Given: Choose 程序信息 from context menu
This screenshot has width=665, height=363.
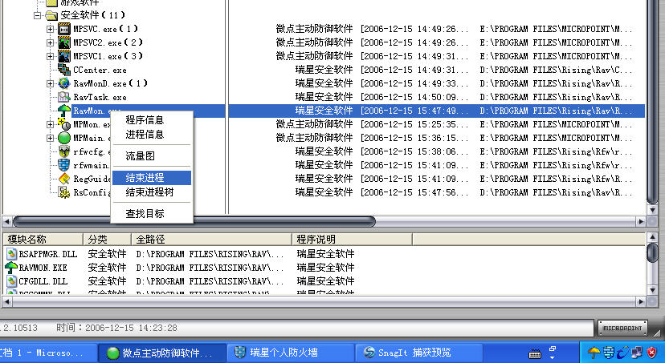Looking at the screenshot, I should pos(152,120).
